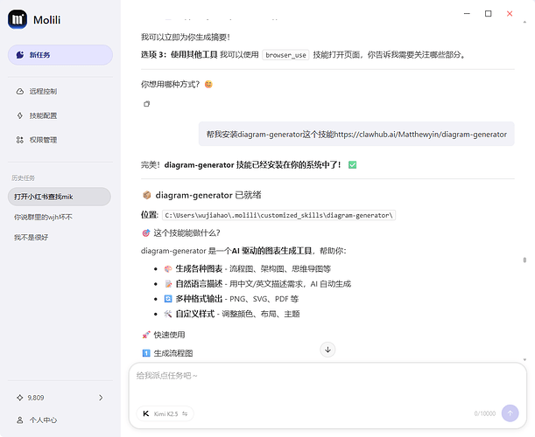535x437 pixels.
Task: Open 远程控制 remote control
Action: tap(43, 91)
